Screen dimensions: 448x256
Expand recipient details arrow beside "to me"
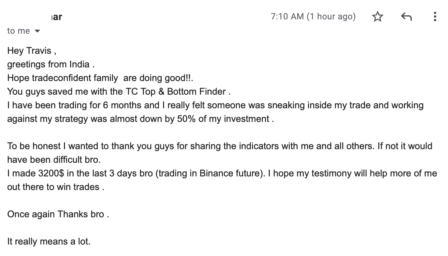[37, 31]
